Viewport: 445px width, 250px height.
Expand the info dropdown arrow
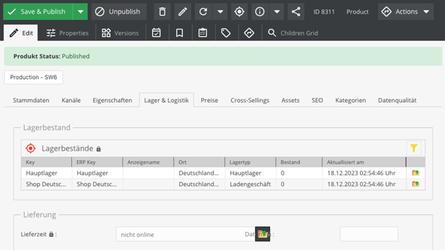pos(277,12)
